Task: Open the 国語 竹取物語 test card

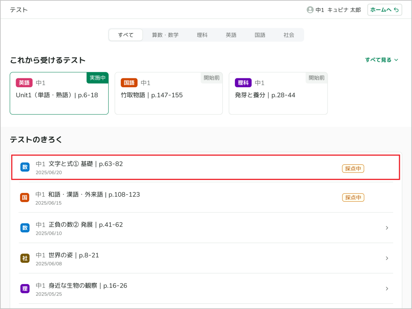Action: [x=169, y=93]
